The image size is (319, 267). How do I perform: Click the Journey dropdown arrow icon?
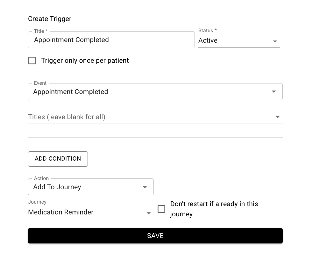[148, 213]
